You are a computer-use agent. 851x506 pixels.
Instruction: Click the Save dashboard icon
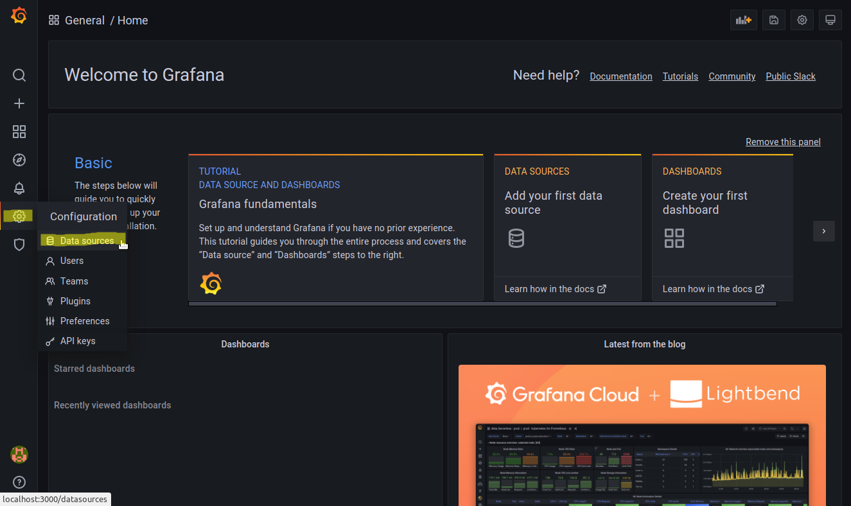[774, 20]
